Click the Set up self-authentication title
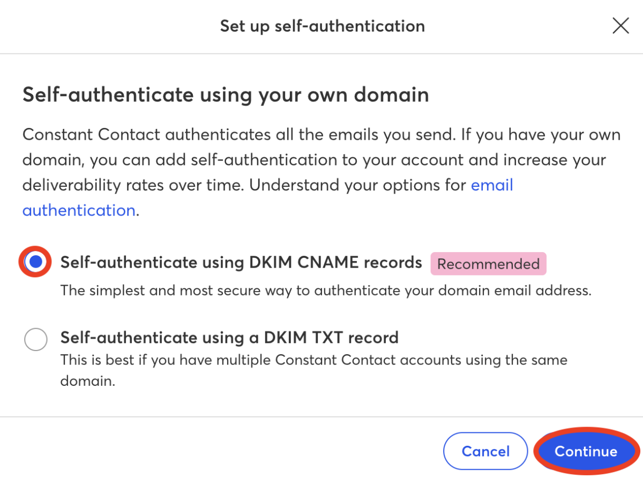 (322, 26)
